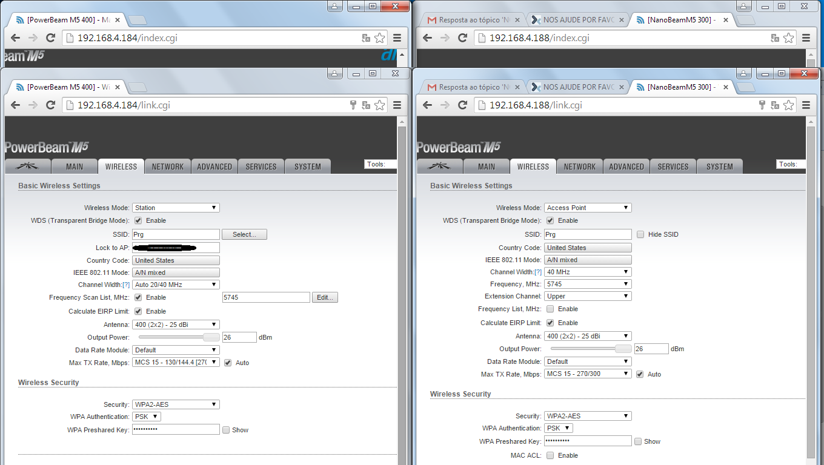Expand the Antenna dropdown on the Station page
The image size is (824, 465).
point(176,325)
